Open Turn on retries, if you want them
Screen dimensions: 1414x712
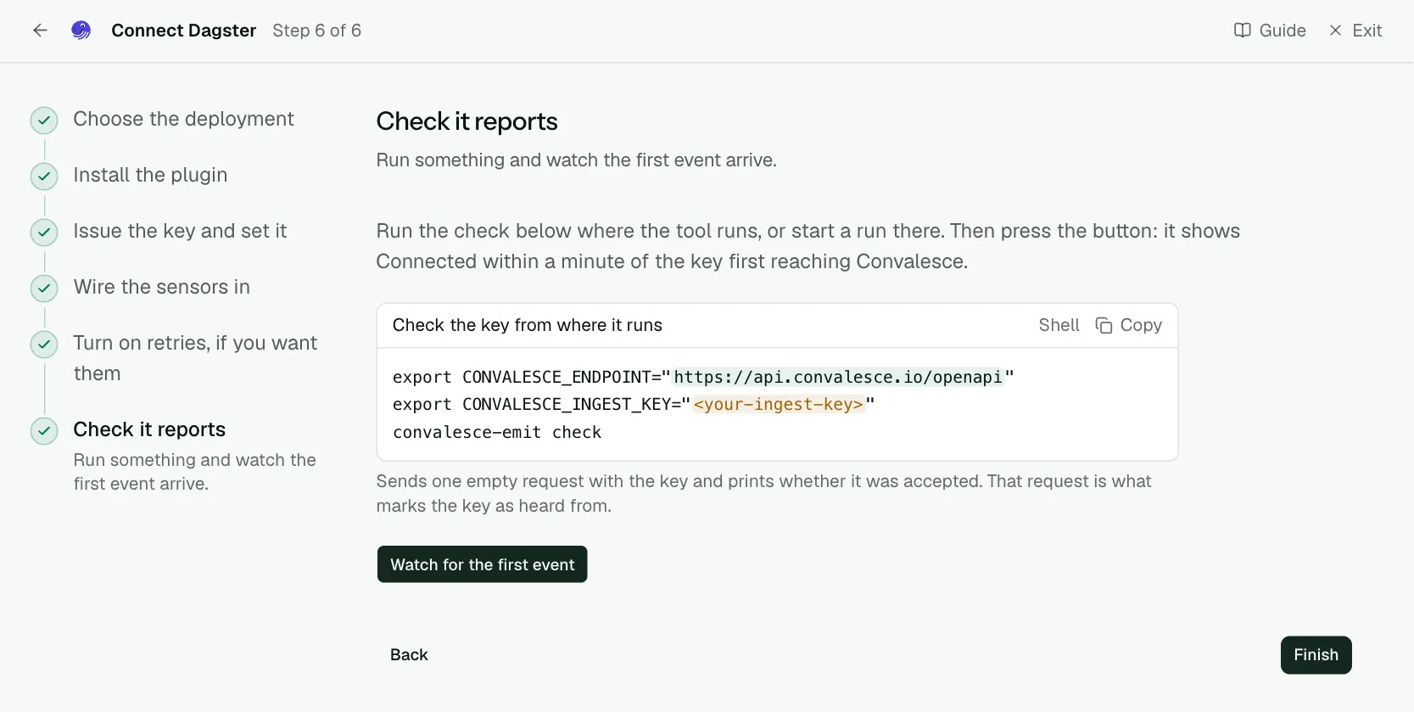pos(195,358)
